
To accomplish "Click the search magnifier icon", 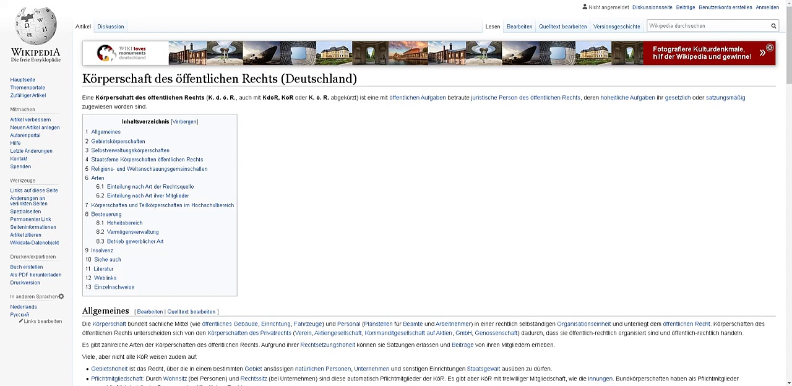I will pos(773,26).
